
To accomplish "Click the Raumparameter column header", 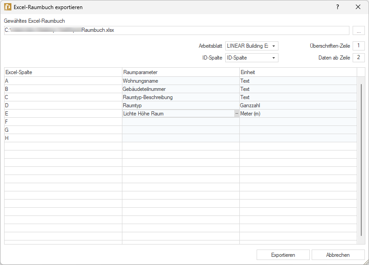I will click(181, 72).
